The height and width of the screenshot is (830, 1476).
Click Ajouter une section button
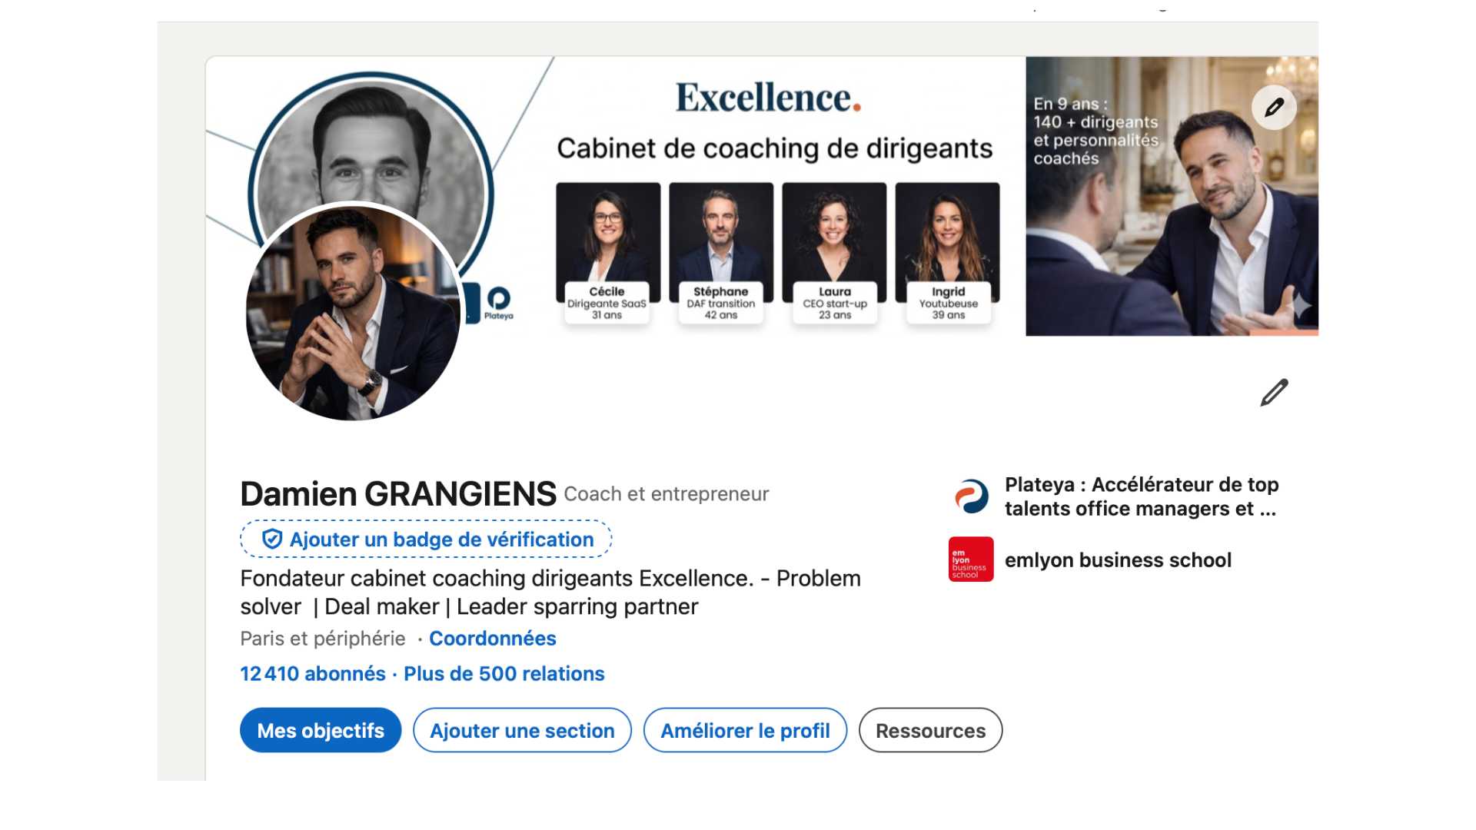click(x=522, y=730)
